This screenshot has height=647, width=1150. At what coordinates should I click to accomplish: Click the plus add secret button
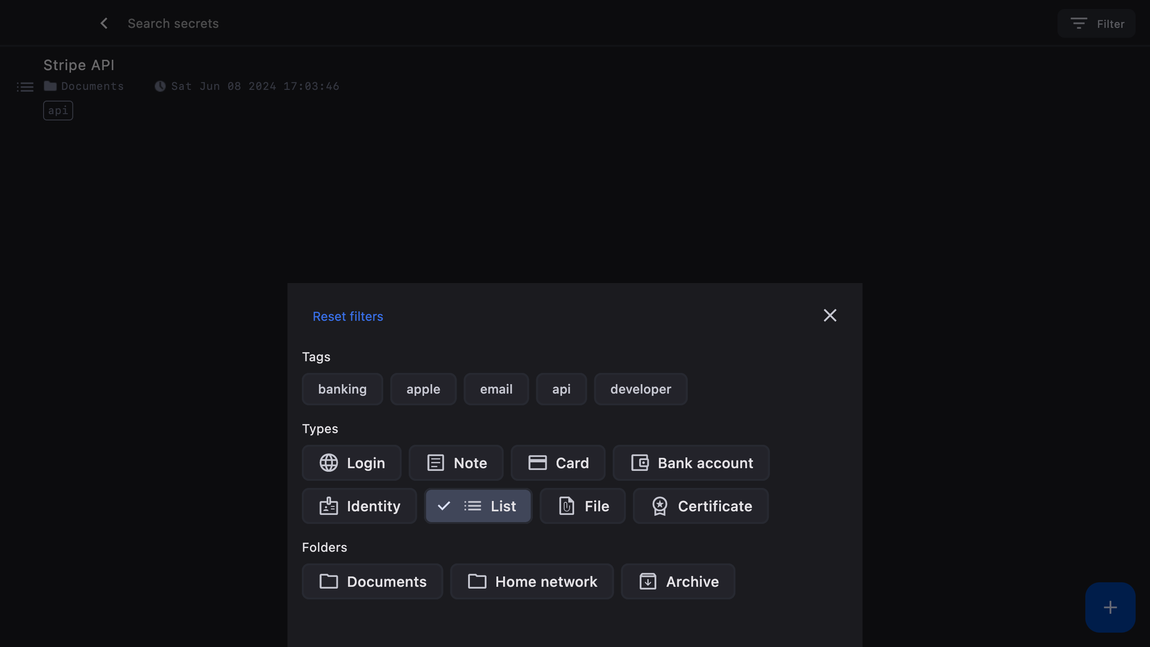(1110, 607)
